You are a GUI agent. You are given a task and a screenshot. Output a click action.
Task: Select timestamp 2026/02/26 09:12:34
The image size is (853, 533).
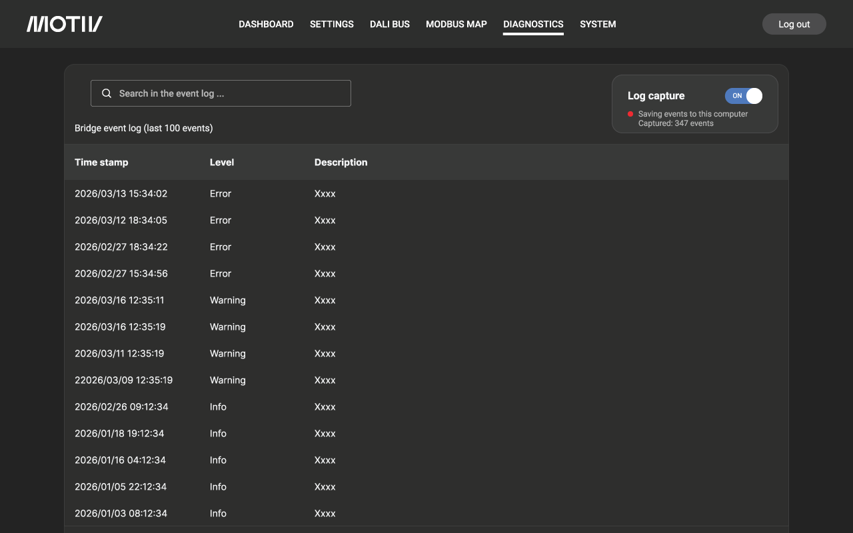pyautogui.click(x=121, y=406)
